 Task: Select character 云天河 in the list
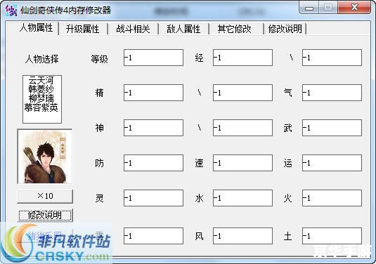tap(41, 80)
